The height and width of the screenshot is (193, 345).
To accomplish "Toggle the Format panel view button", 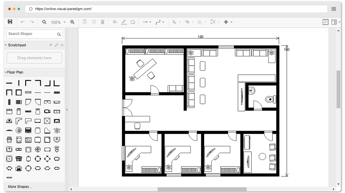I will click(x=325, y=22).
